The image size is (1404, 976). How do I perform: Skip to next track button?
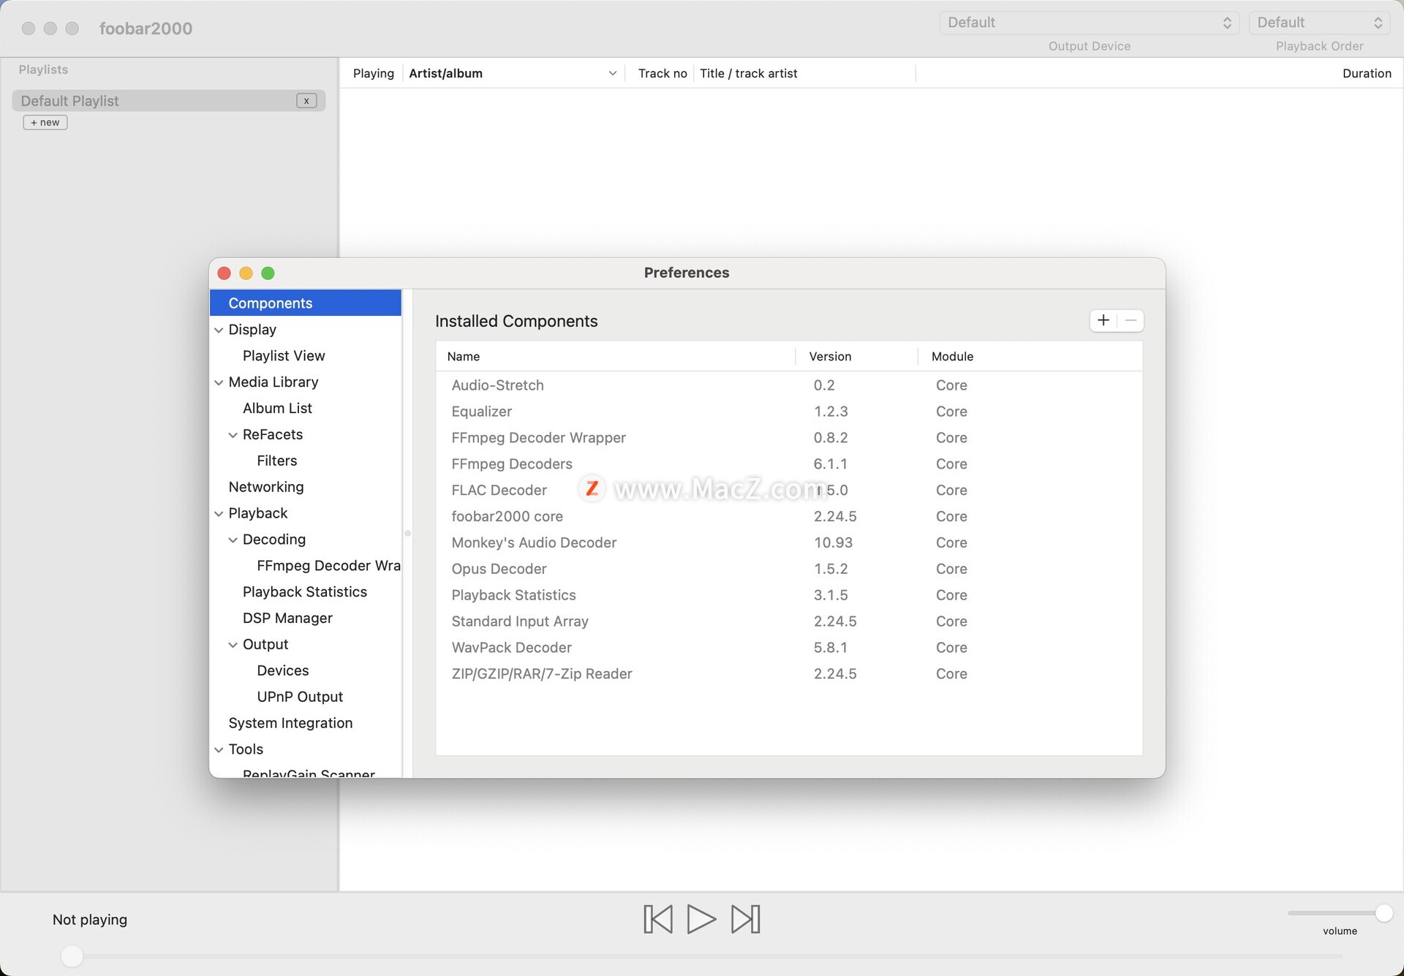[x=745, y=919]
